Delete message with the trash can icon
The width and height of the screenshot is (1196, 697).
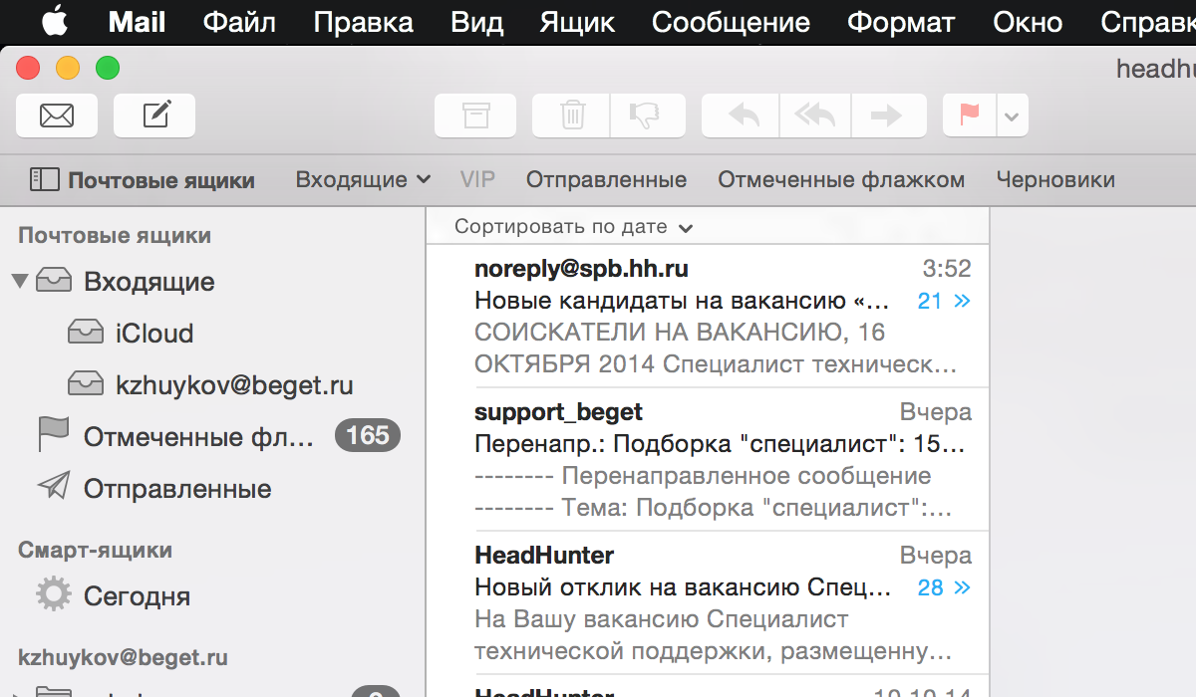point(571,116)
